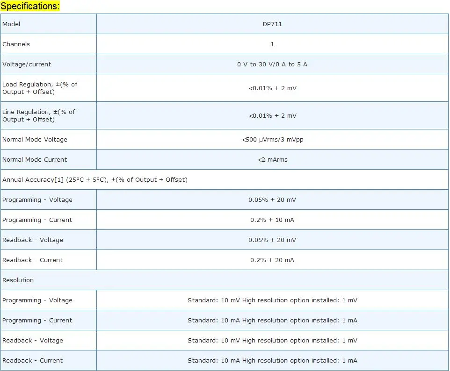Select the Model label cell
This screenshot has height=371, width=450.
coord(49,24)
